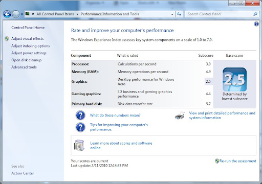Open 'Tips for improving your computer's performance'

(x=119, y=127)
